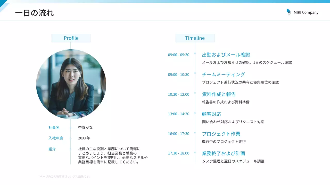Select the Timeline header label
Viewport: 330px width, 185px height.
tap(195, 38)
